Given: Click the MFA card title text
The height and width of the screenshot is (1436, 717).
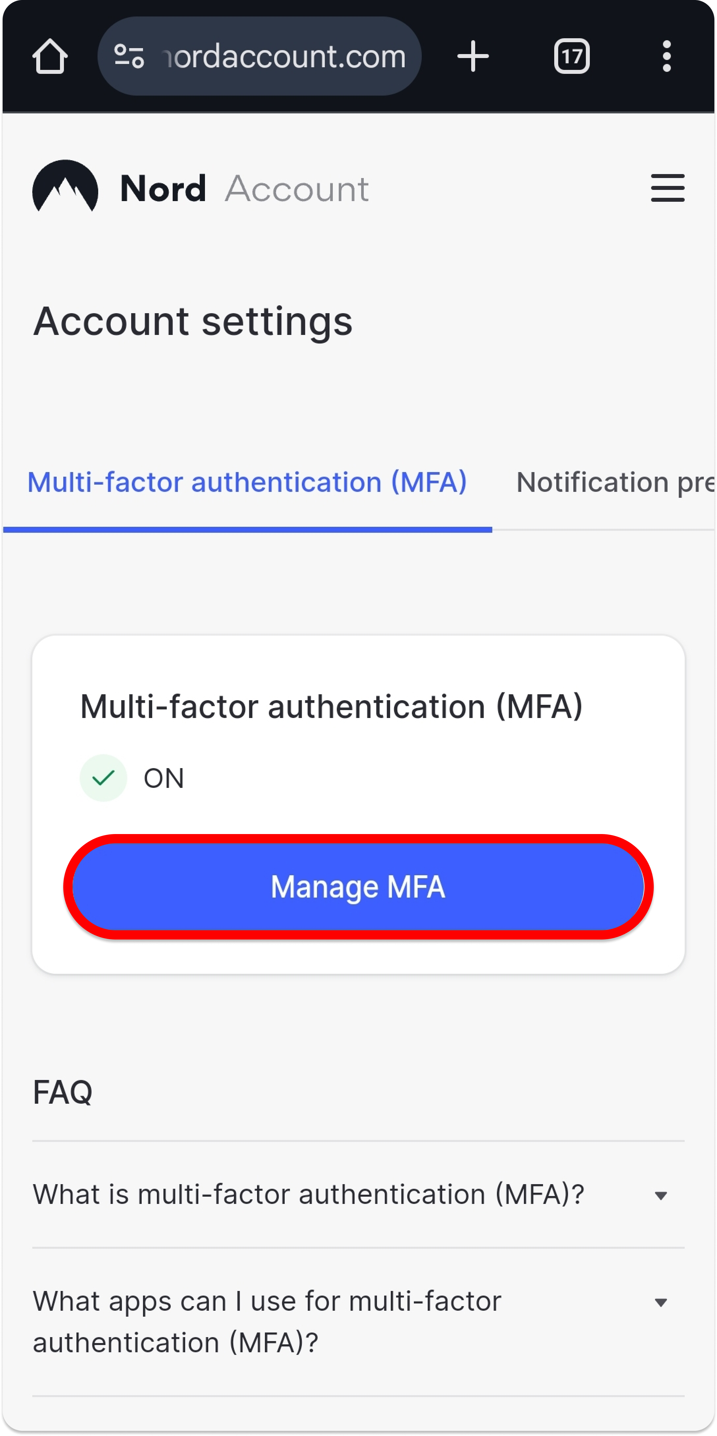Looking at the screenshot, I should coord(331,707).
